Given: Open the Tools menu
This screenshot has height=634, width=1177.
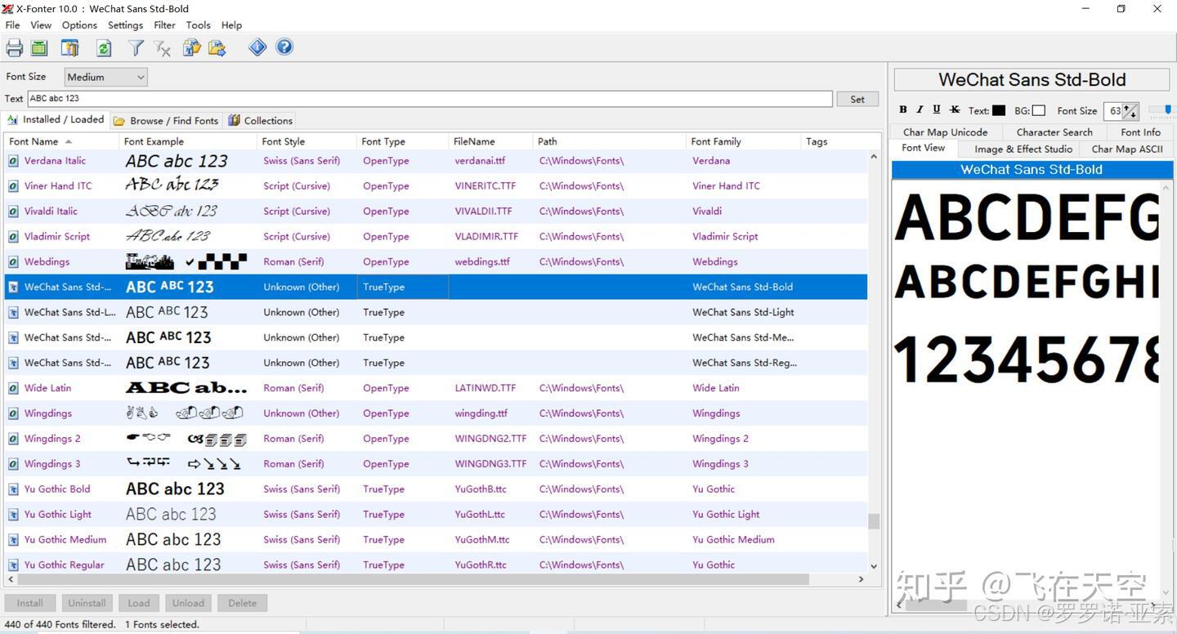Looking at the screenshot, I should tap(198, 25).
